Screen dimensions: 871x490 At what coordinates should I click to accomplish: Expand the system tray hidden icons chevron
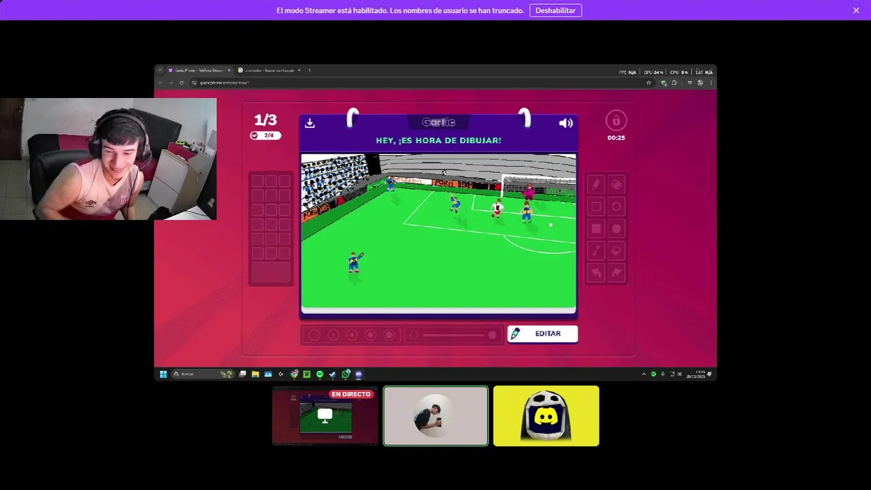point(644,374)
